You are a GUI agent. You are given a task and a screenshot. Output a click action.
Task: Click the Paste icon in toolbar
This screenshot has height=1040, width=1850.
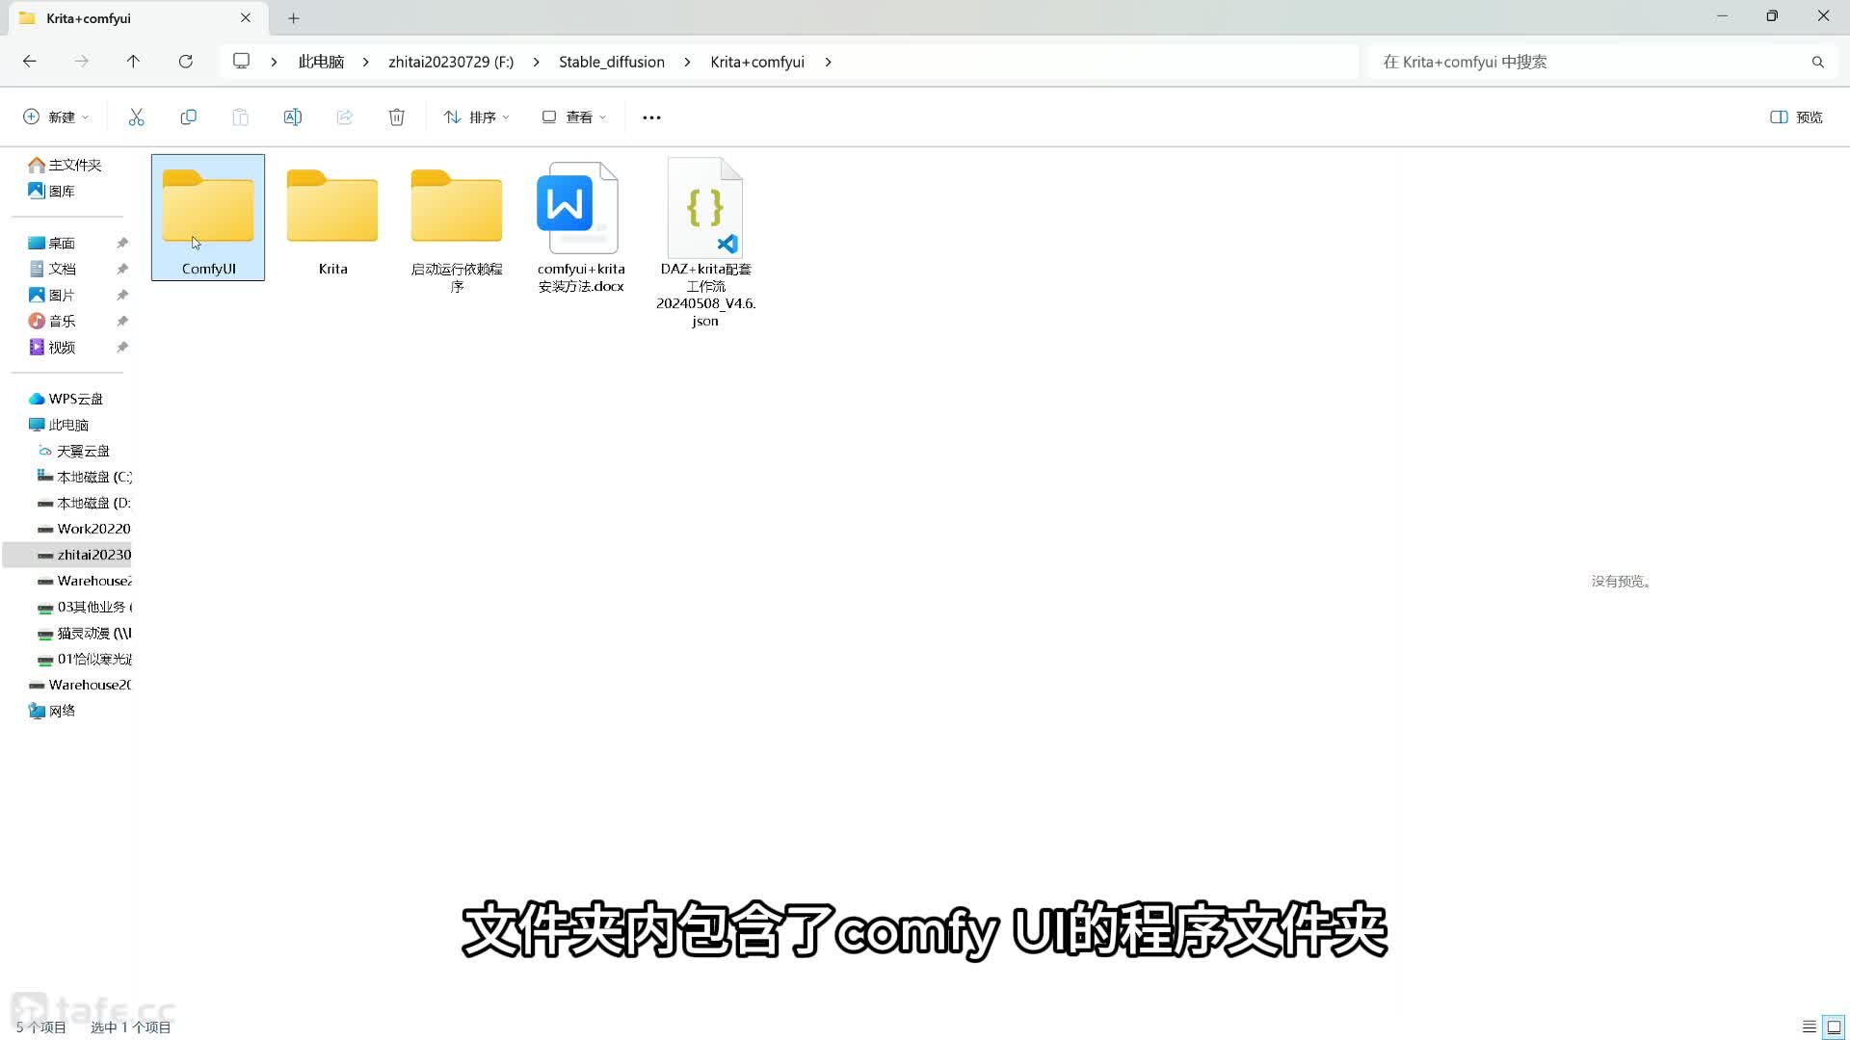click(240, 117)
